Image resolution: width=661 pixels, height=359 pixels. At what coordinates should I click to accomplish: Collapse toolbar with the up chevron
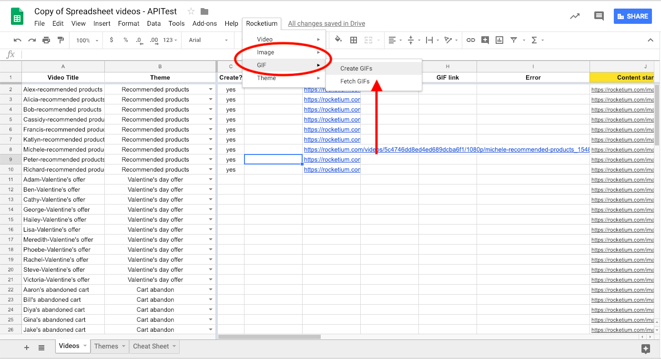[651, 40]
